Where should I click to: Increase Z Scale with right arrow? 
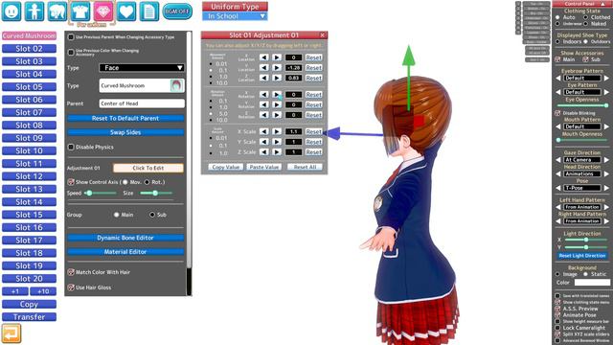coord(277,151)
